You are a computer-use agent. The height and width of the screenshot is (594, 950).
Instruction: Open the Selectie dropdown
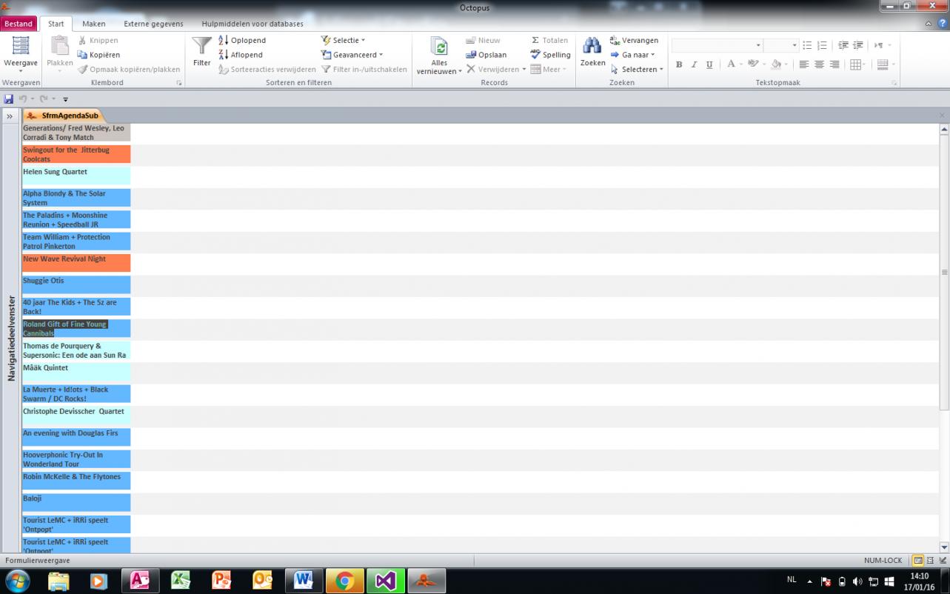(x=344, y=41)
